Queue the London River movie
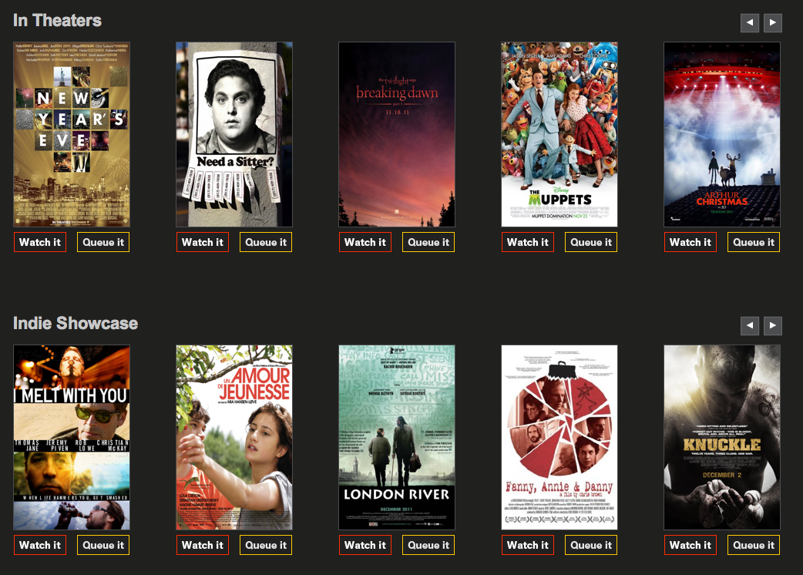This screenshot has width=803, height=575. click(428, 545)
